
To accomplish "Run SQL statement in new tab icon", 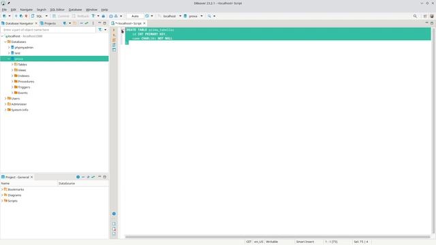I will pyautogui.click(x=114, y=35).
